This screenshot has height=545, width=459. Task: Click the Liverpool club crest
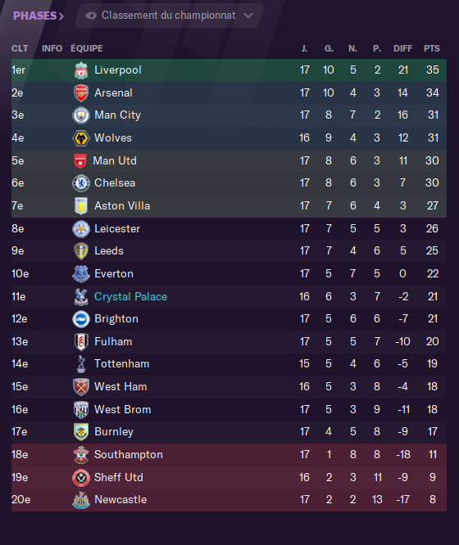[81, 70]
